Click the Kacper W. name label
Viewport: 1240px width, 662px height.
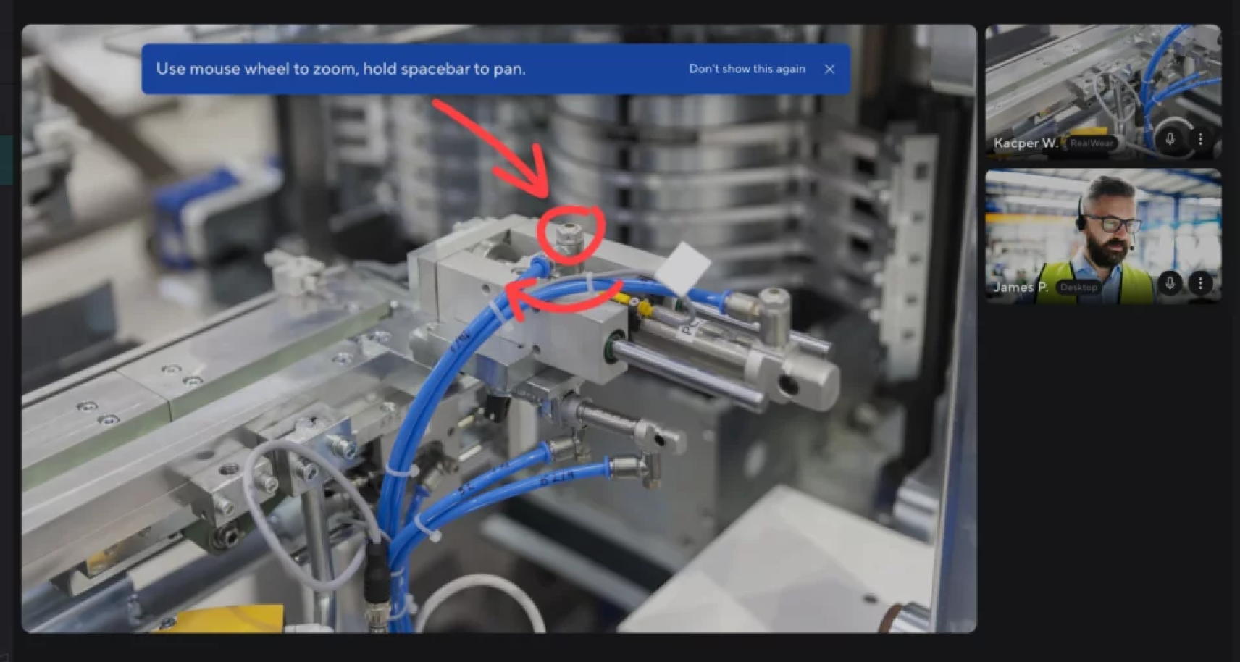coord(1026,143)
